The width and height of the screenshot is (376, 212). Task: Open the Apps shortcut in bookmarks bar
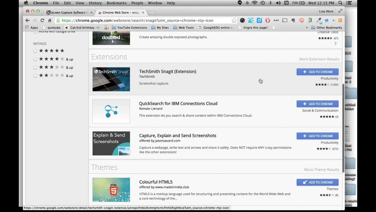click(x=31, y=28)
